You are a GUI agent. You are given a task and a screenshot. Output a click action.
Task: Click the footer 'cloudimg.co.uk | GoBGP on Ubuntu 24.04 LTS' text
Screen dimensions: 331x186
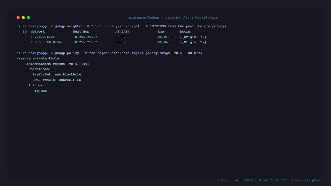point(250,180)
